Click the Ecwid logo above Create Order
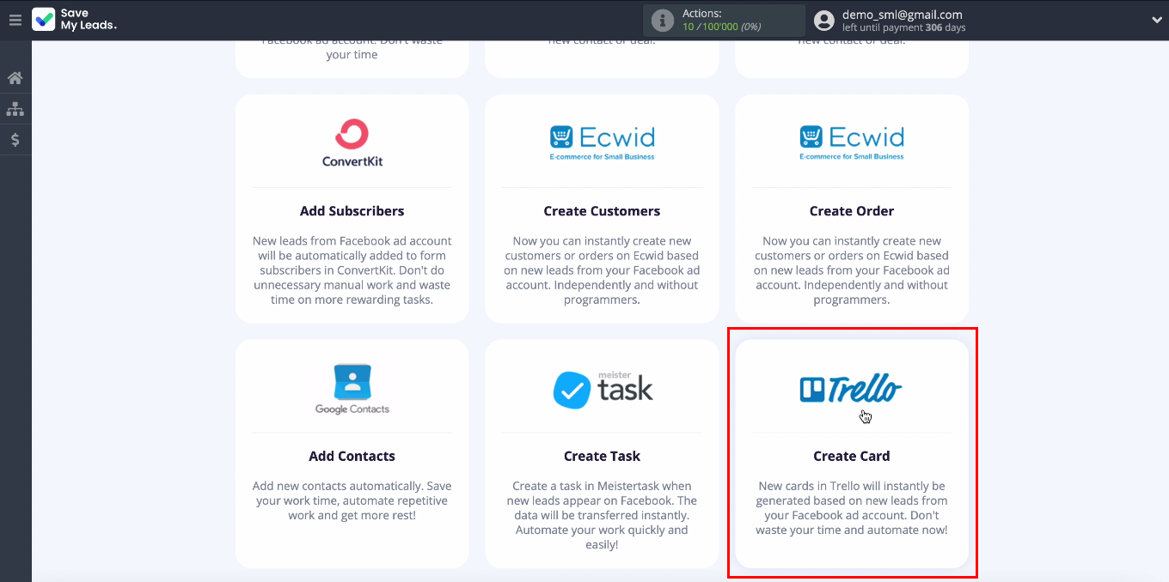This screenshot has width=1169, height=582. [x=852, y=142]
